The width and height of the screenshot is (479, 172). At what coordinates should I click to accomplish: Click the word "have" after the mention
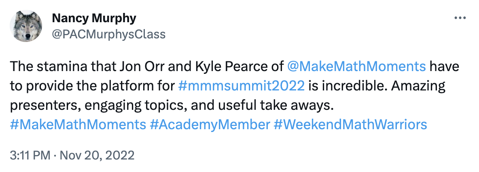[444, 66]
